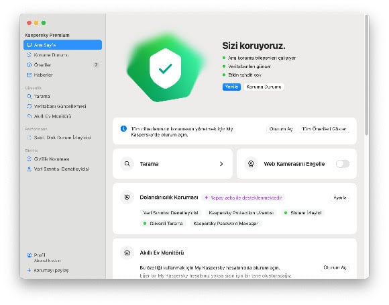The width and height of the screenshot is (389, 305).
Task: Click the Tarama card label
Action: (149, 164)
